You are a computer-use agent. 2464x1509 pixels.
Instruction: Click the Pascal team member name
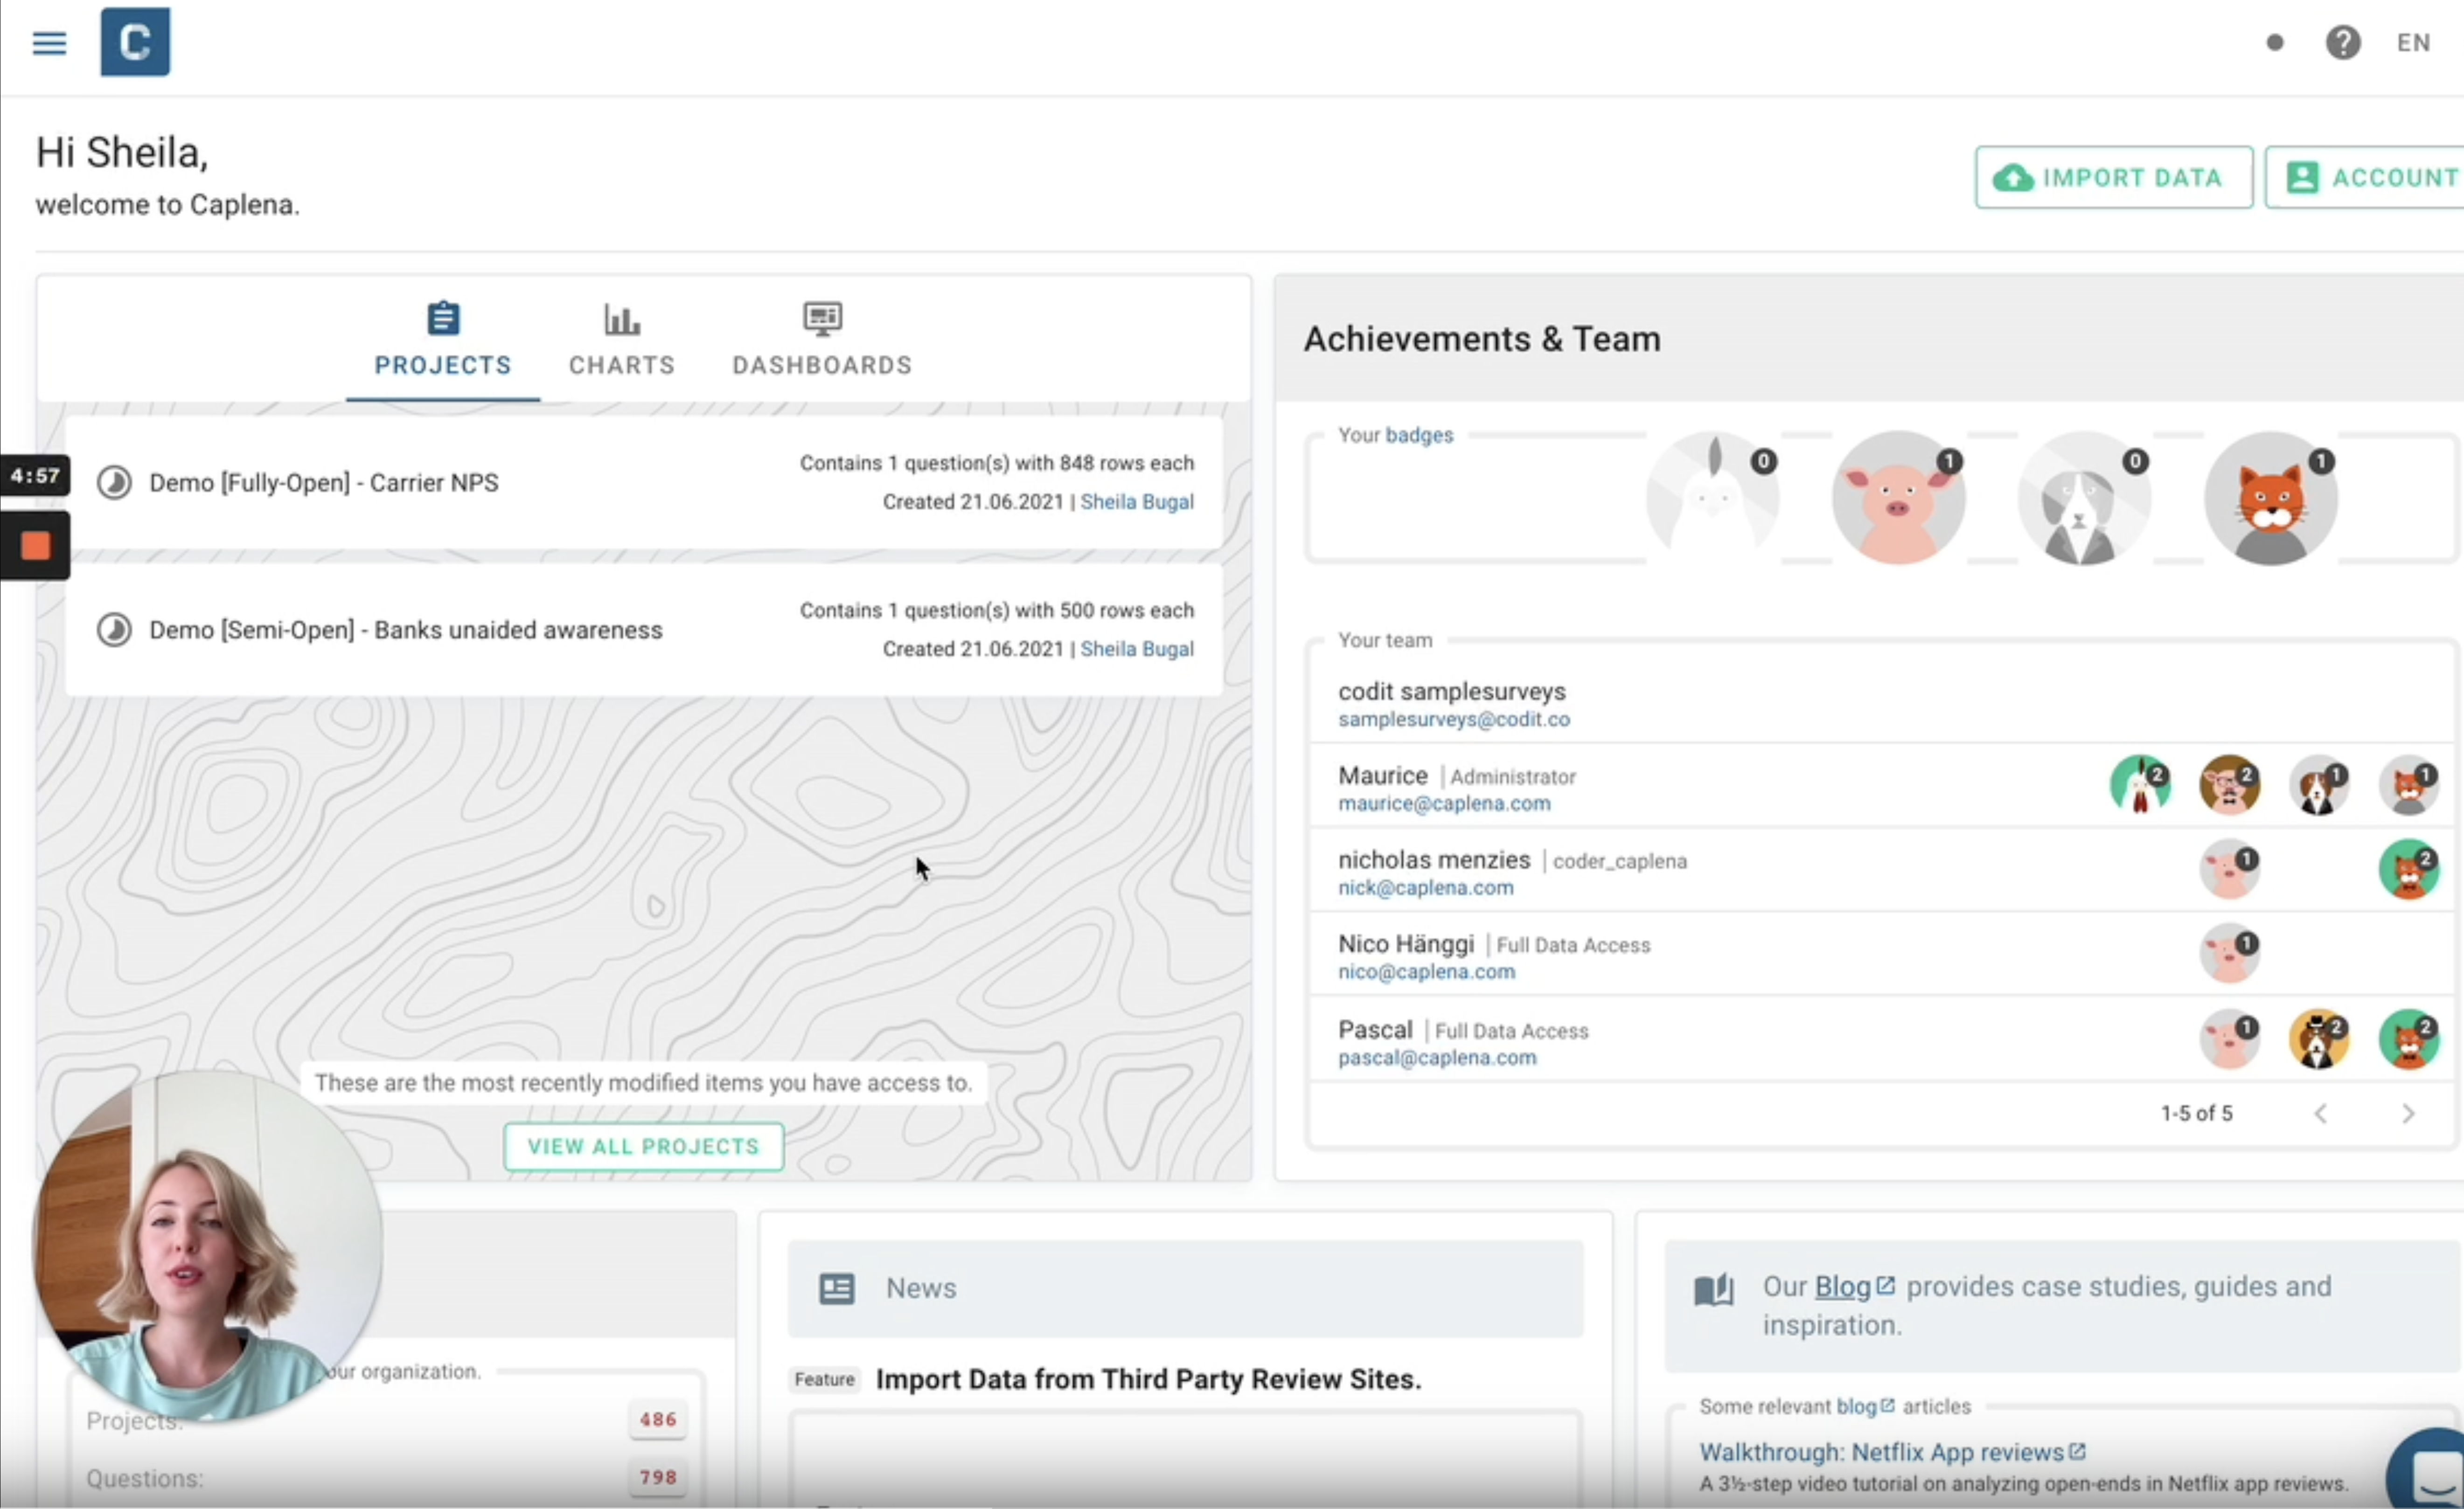[x=1375, y=1029]
